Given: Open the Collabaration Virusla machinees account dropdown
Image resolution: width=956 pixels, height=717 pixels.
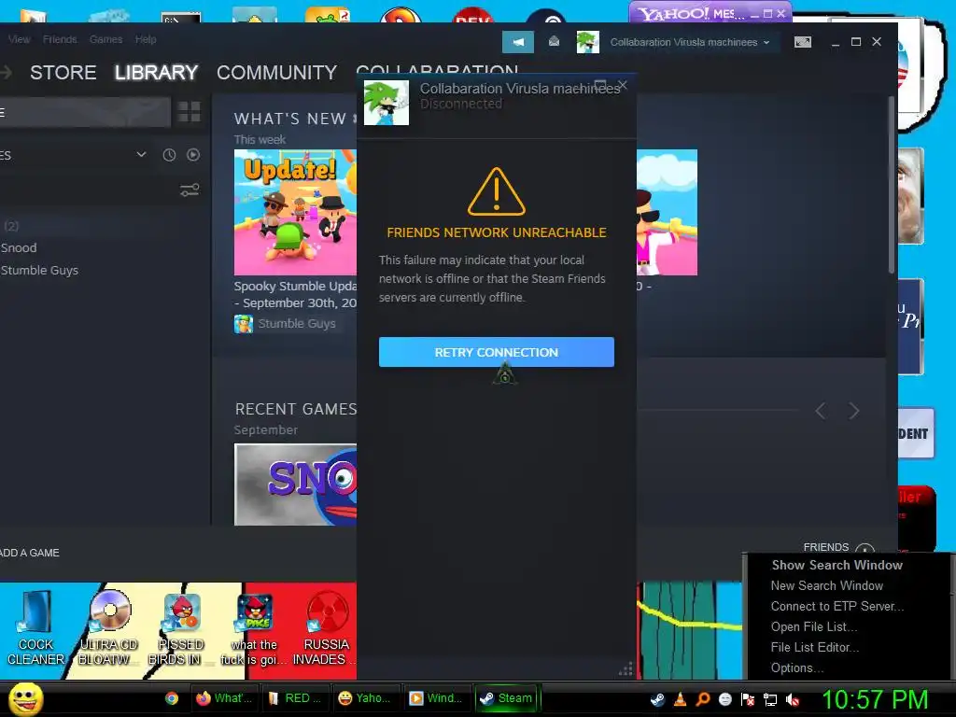Looking at the screenshot, I should tap(690, 42).
